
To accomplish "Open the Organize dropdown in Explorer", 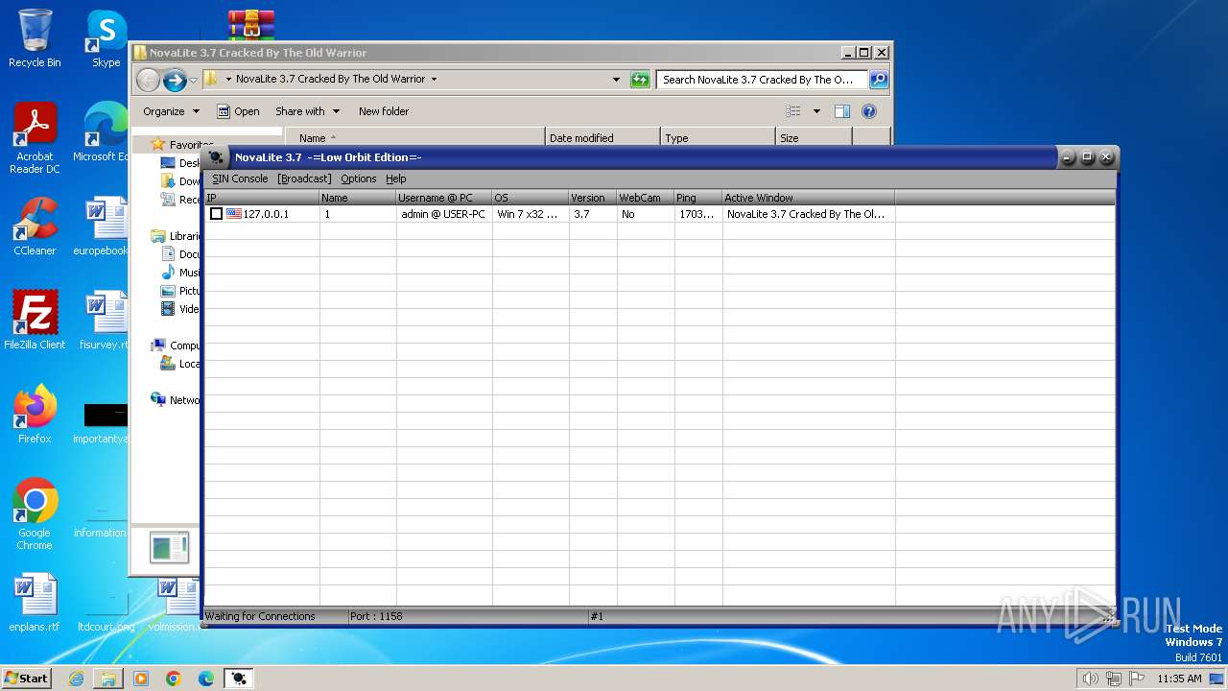I will point(171,111).
